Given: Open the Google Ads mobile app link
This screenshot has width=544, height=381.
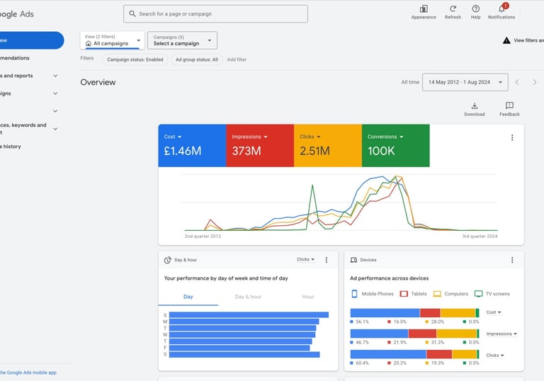Looking at the screenshot, I should 28,373.
